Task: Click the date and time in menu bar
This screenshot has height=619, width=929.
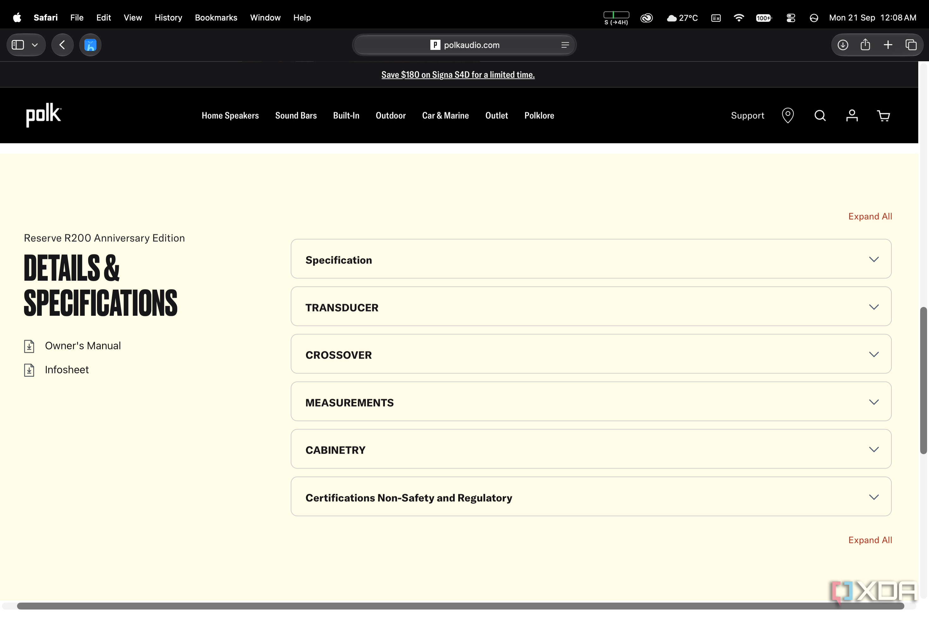Action: pyautogui.click(x=872, y=18)
